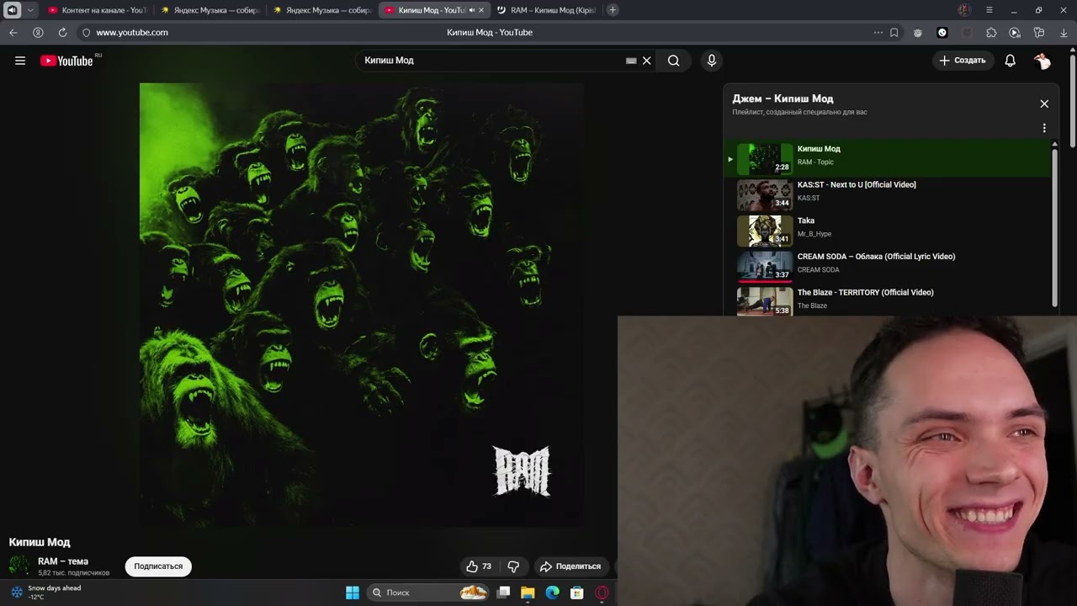Open RAM channel avatar

point(19,566)
